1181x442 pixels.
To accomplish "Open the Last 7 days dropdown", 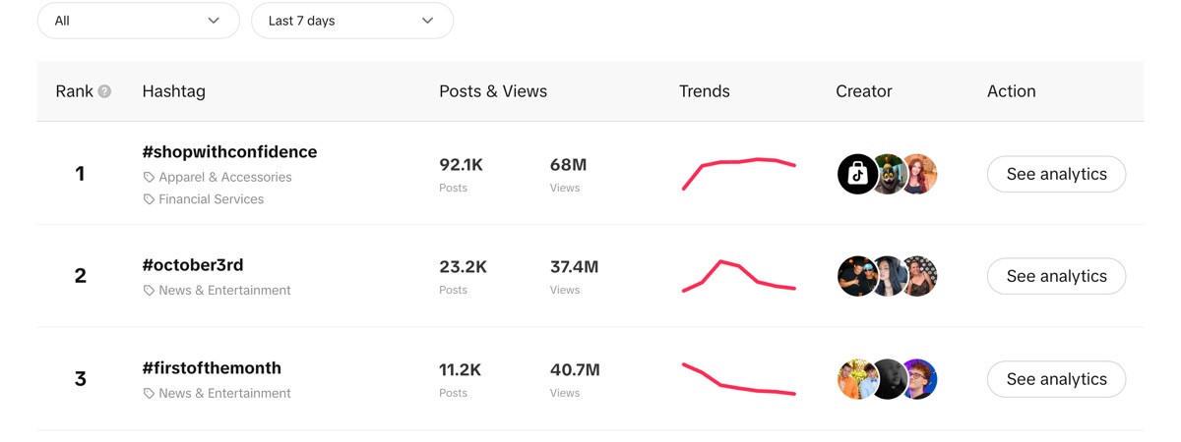I will tap(352, 21).
